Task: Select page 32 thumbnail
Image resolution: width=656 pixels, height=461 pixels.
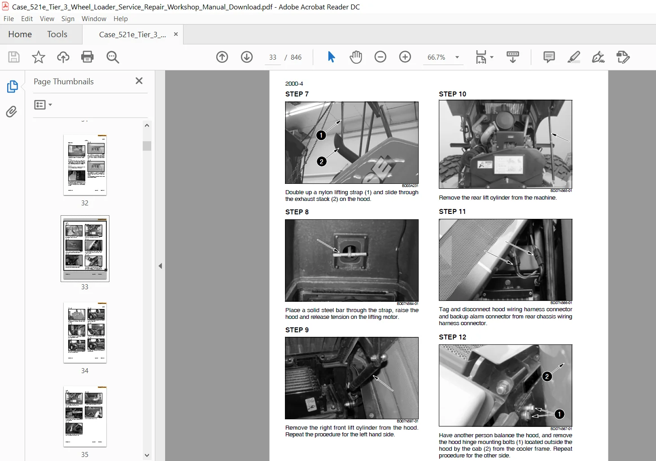Action: point(85,165)
